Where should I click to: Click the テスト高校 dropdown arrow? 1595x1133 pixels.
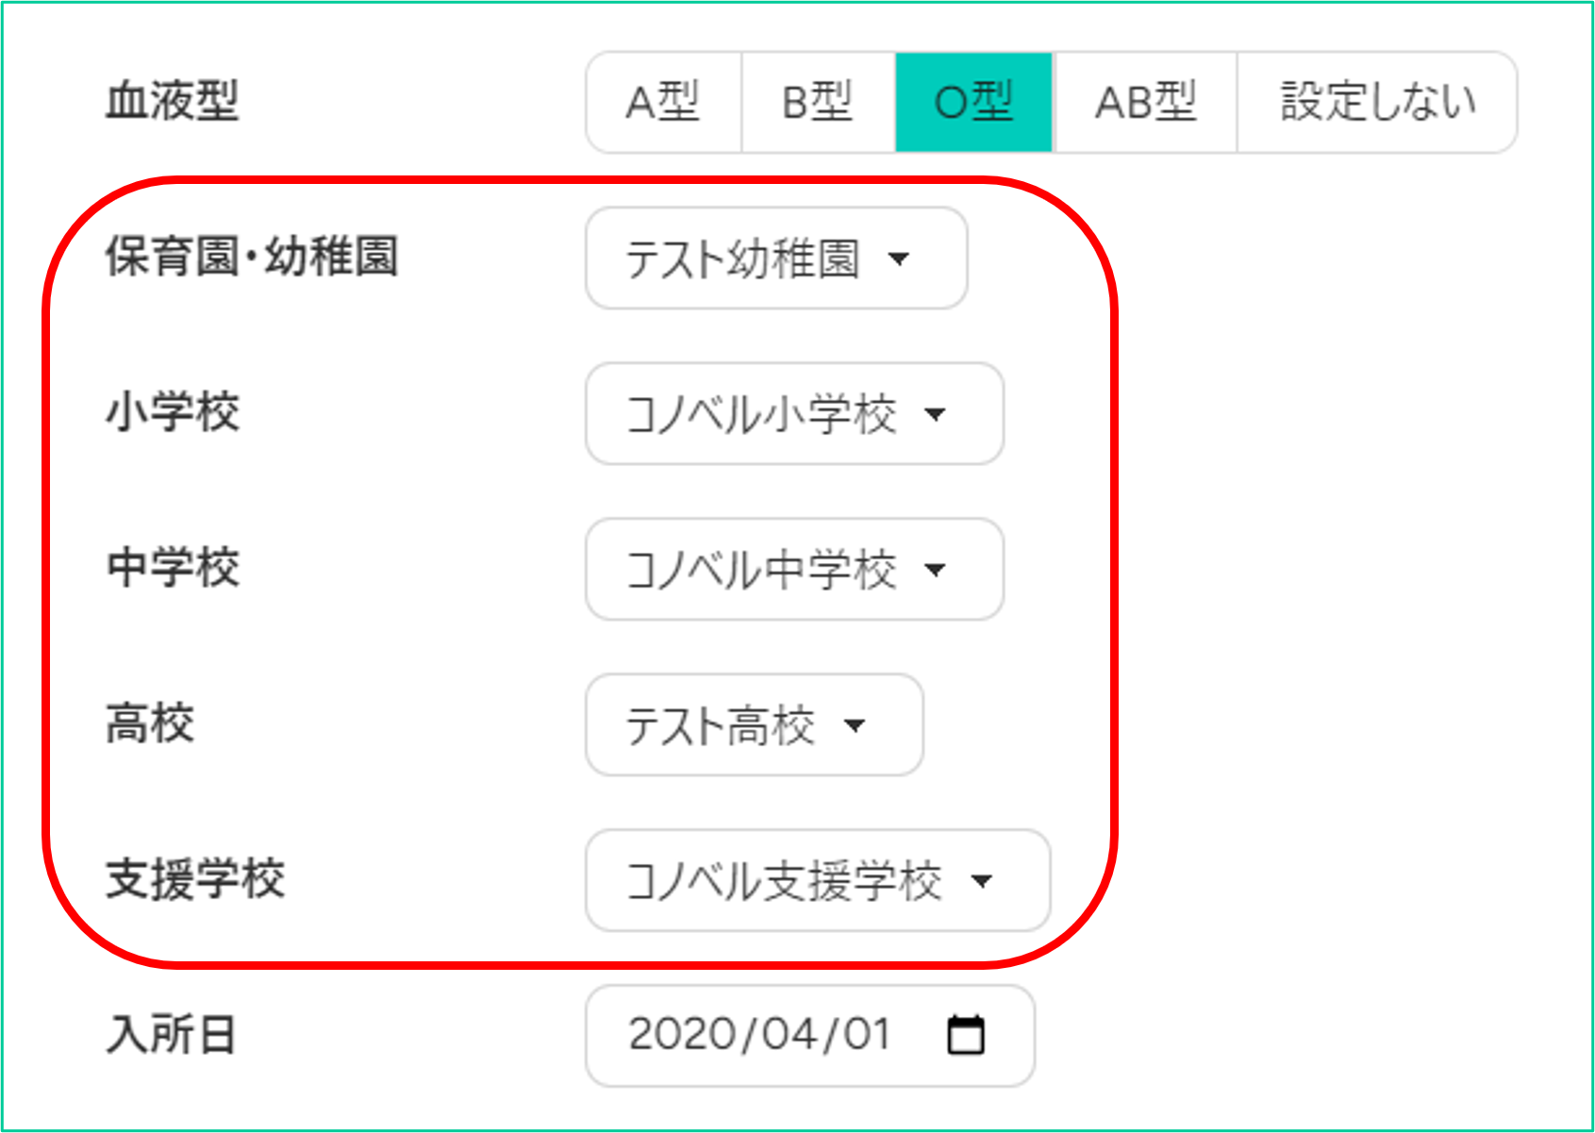[x=855, y=725]
